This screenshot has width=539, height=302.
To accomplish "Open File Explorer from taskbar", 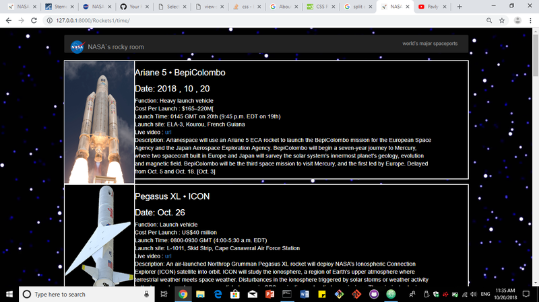I will (200, 294).
